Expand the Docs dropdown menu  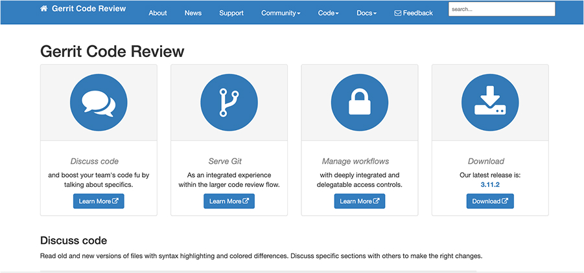pos(367,13)
